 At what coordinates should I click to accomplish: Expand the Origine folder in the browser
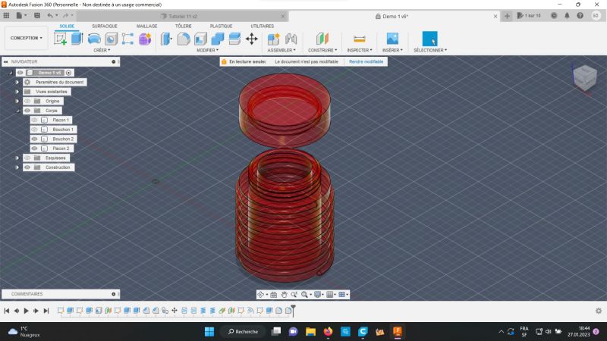pyautogui.click(x=17, y=101)
